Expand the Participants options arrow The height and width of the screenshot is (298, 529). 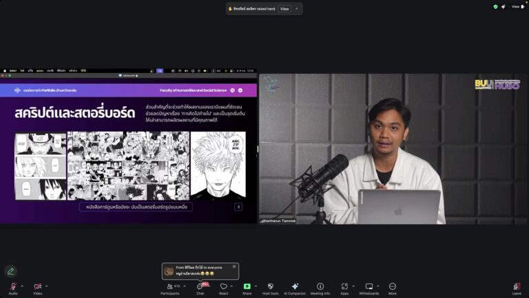185,286
